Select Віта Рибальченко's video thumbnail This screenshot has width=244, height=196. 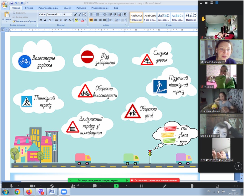click(x=221, y=52)
